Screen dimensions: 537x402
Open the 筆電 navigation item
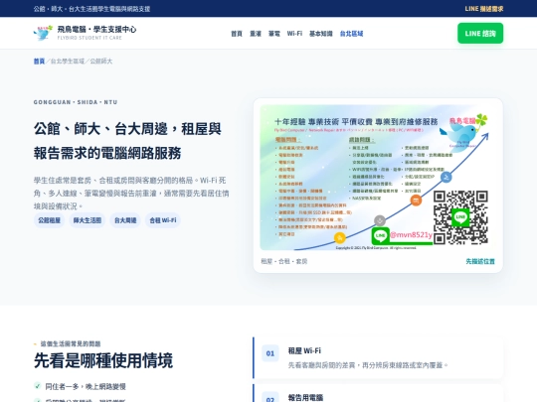274,34
